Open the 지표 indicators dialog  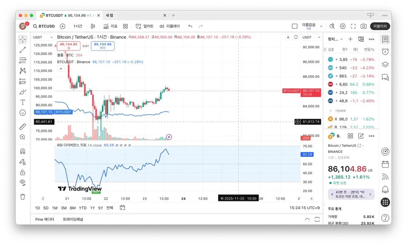pyautogui.click(x=110, y=26)
